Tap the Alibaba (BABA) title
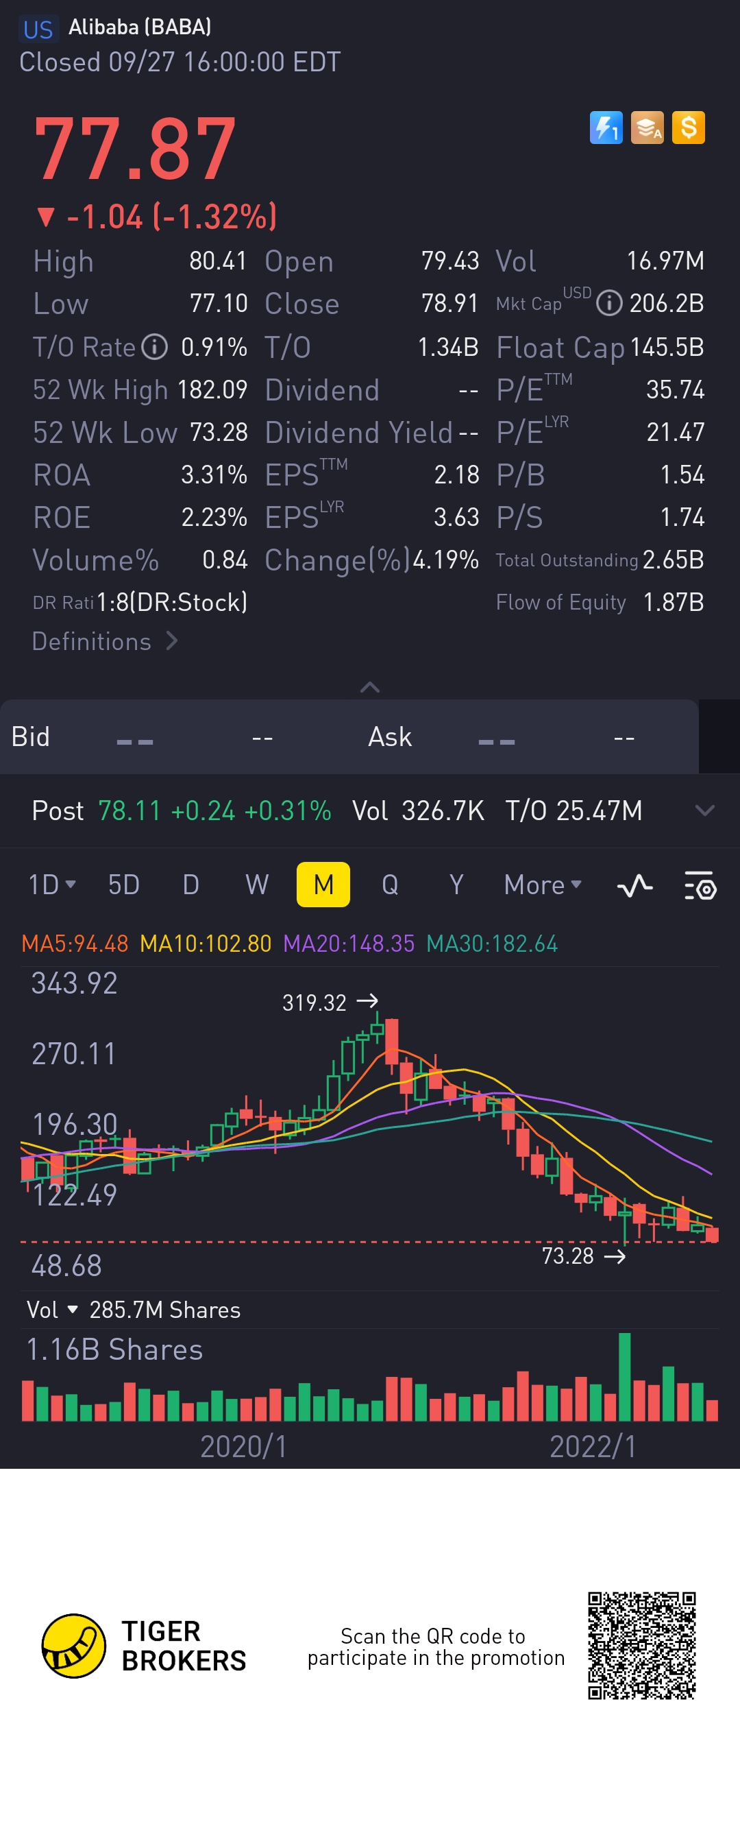 coord(140,27)
